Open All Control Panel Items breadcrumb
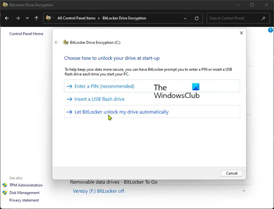The height and width of the screenshot is (209, 274). (x=76, y=18)
